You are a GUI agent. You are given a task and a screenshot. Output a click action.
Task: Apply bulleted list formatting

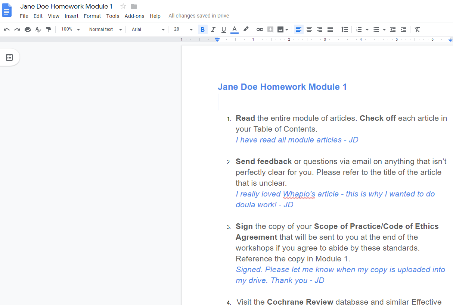point(376,29)
